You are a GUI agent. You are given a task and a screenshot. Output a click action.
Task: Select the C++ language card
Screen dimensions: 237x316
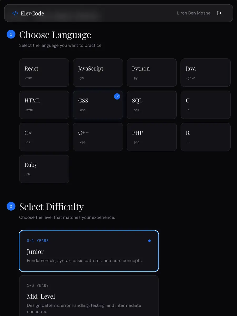click(x=98, y=137)
